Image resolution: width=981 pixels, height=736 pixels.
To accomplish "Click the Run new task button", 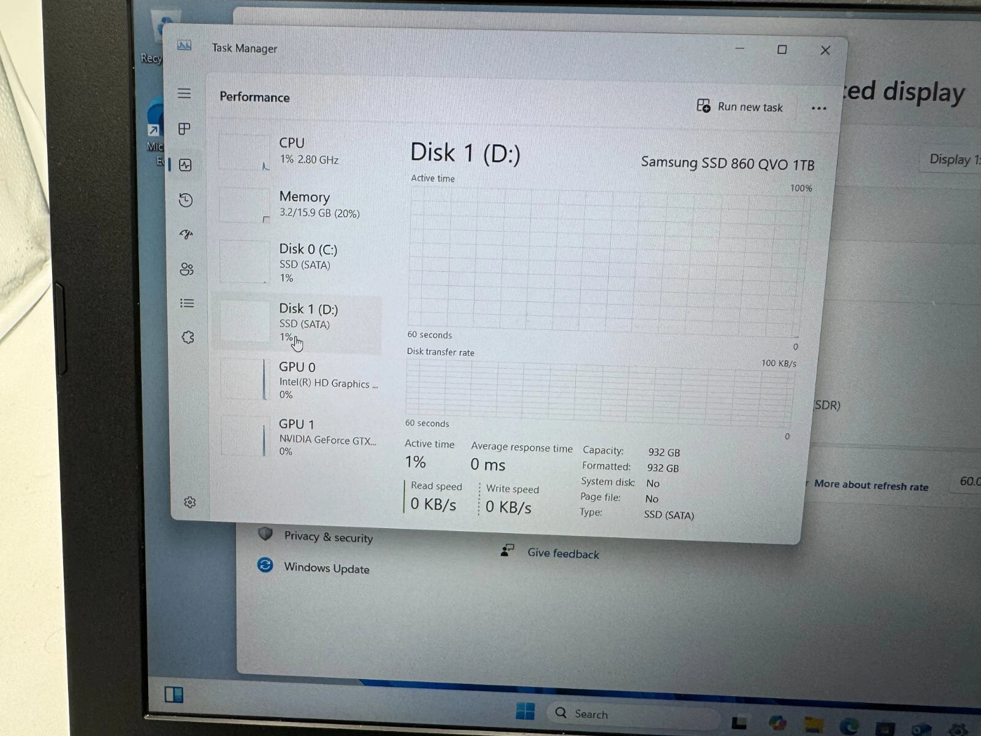I will (740, 107).
